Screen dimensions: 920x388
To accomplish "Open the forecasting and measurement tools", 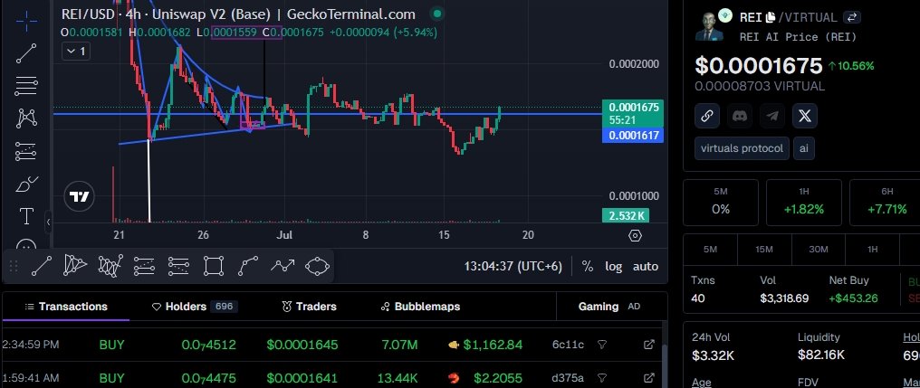I will point(26,151).
